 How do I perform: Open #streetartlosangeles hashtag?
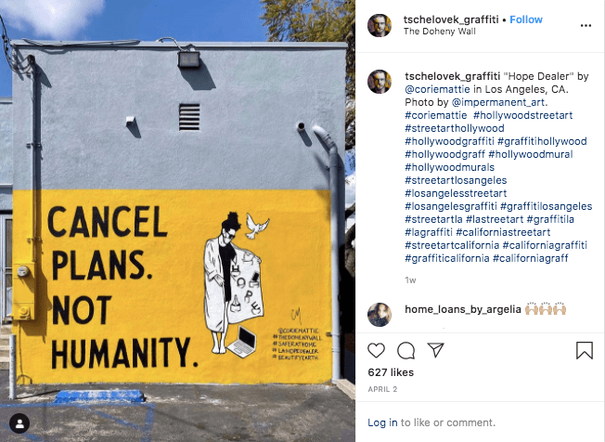(x=456, y=180)
